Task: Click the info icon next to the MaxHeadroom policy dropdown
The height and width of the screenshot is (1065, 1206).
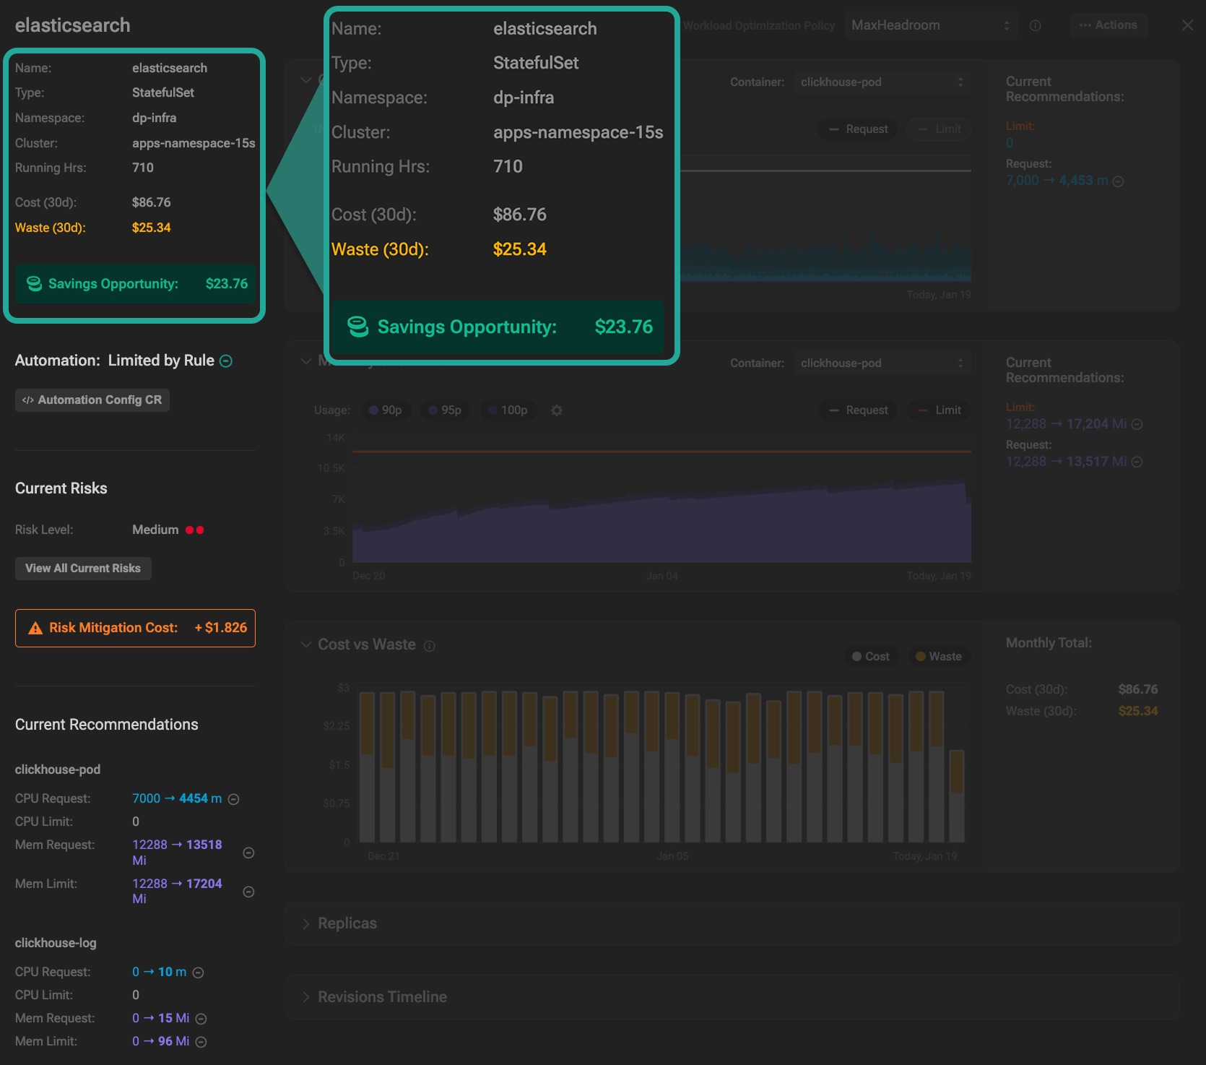Action: click(1035, 25)
